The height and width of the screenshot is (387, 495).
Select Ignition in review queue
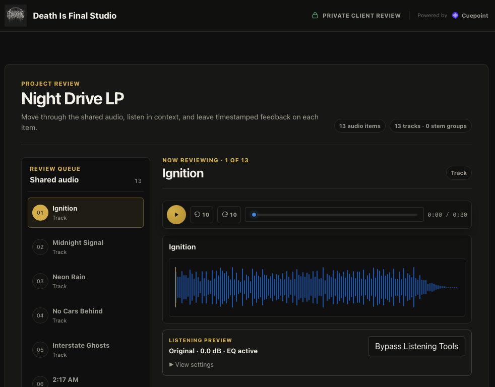[x=86, y=213]
